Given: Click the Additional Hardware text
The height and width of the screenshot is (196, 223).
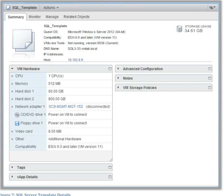Looking at the screenshot, I should click(x=64, y=139).
